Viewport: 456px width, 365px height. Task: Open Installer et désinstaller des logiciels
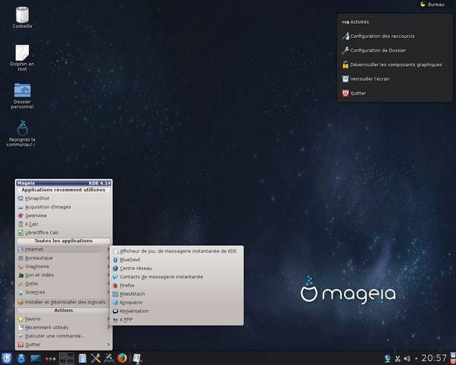click(64, 302)
